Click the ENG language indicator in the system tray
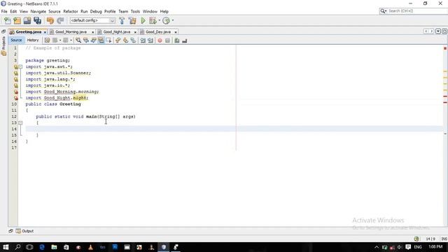This screenshot has width=448, height=252. (418, 247)
